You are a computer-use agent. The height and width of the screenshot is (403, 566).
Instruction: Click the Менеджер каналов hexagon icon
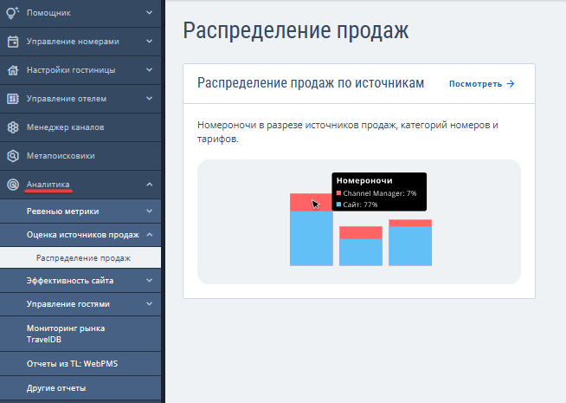click(13, 127)
